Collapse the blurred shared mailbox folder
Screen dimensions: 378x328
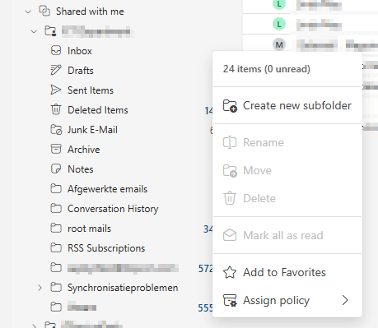[x=34, y=31]
